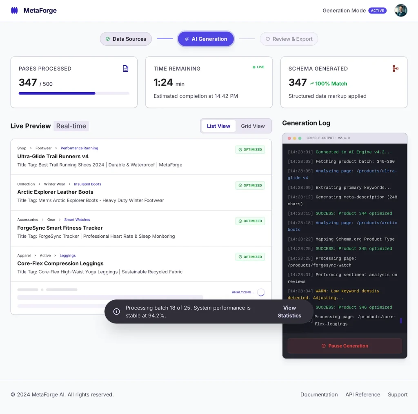This screenshot has width=418, height=414.
Task: Click the Winter Wear breadcrumb
Action: 54,184
